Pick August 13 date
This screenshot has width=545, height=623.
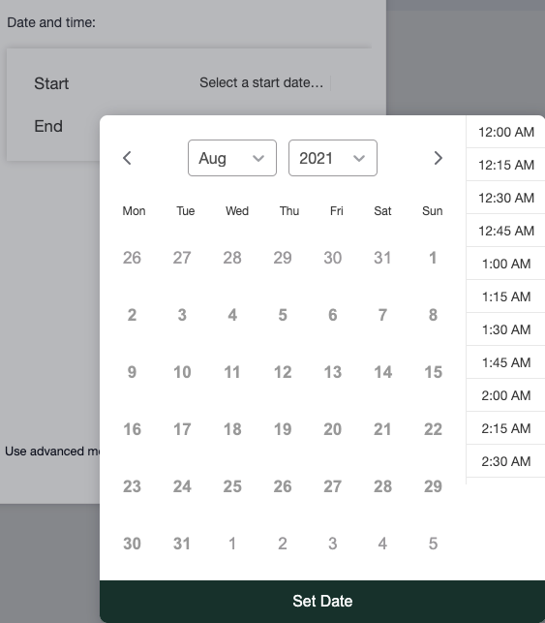(x=333, y=372)
